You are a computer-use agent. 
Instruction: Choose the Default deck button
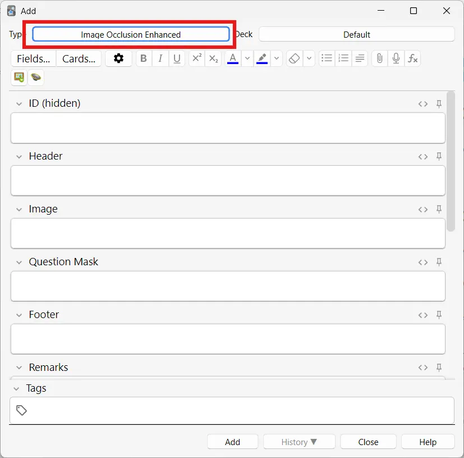point(357,34)
